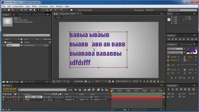The width and height of the screenshot is (199, 112).
Task: Select the Clone Stamp tool
Action: click(47, 10)
